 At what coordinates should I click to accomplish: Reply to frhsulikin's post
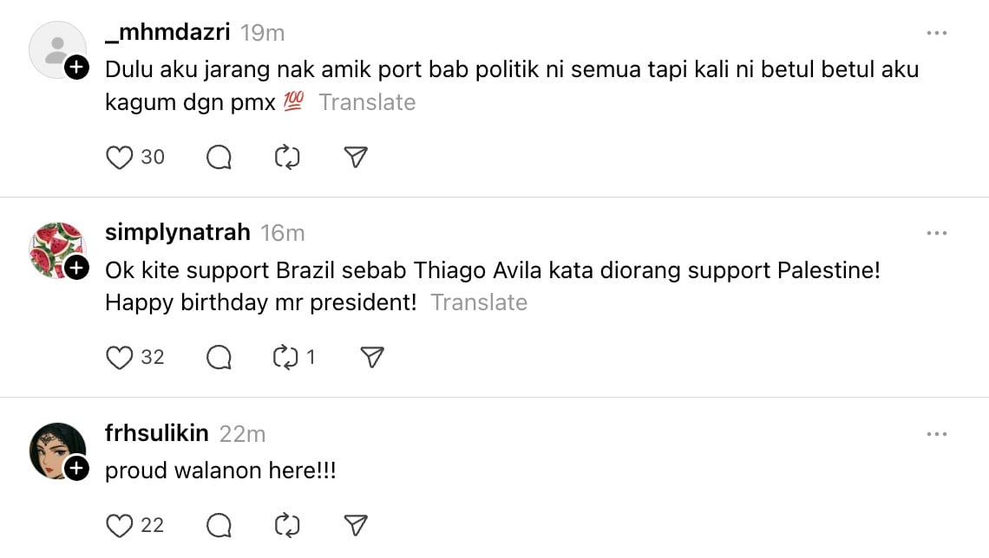click(x=219, y=525)
